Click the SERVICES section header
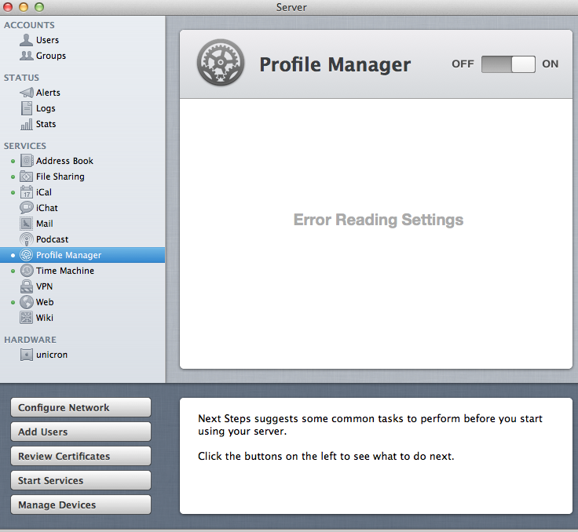Screen dimensions: 578x532 [x=25, y=146]
